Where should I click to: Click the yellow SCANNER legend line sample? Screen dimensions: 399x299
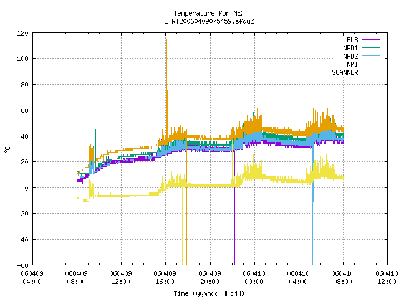click(x=371, y=72)
